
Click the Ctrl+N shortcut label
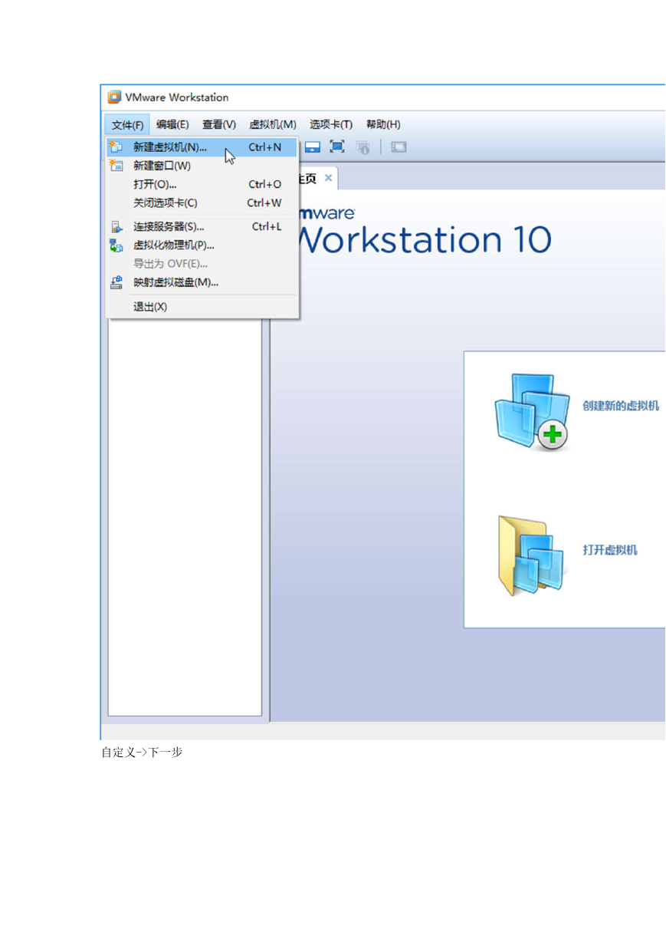[x=265, y=147]
